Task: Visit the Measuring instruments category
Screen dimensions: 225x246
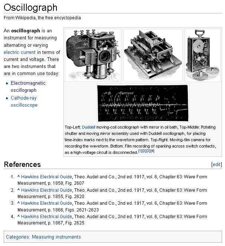Action: pyautogui.click(x=56, y=237)
